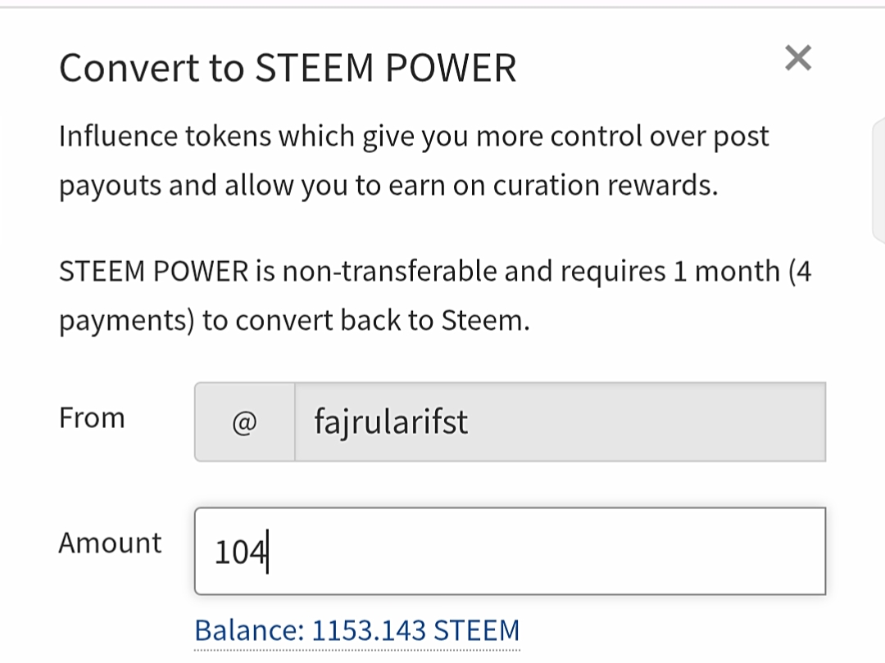Click the Amount label
This screenshot has height=663, width=885.
tap(110, 543)
